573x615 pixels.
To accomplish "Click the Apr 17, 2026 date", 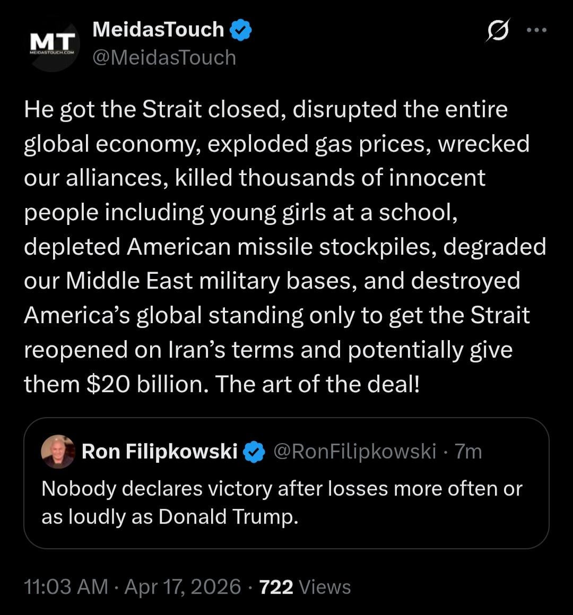I will coord(183,587).
